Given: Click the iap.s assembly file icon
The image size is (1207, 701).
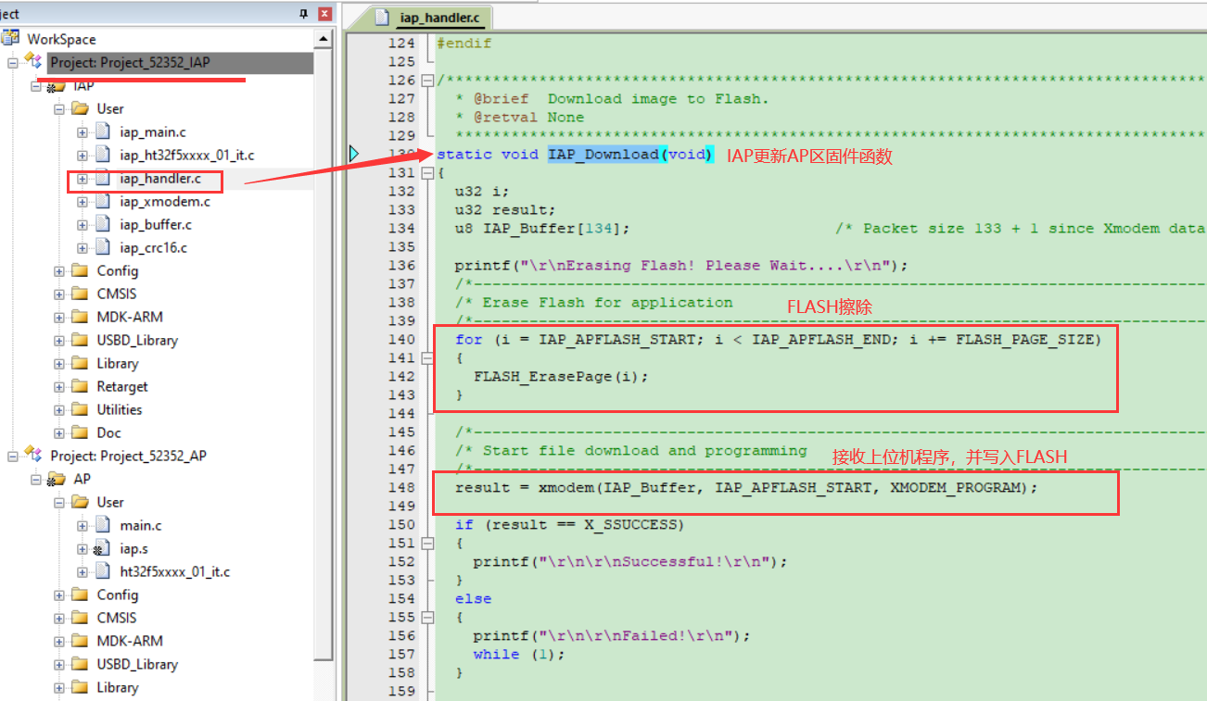Looking at the screenshot, I should coord(103,548).
